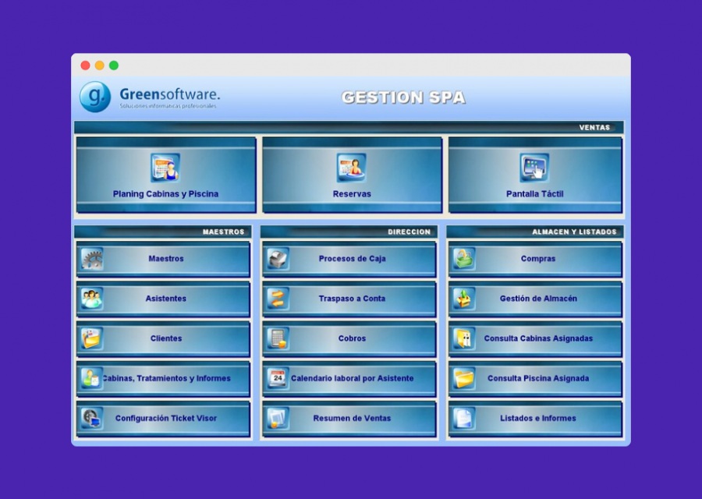
Task: Click the calendar 24 icon beside Calendario laboral
Action: [x=278, y=378]
